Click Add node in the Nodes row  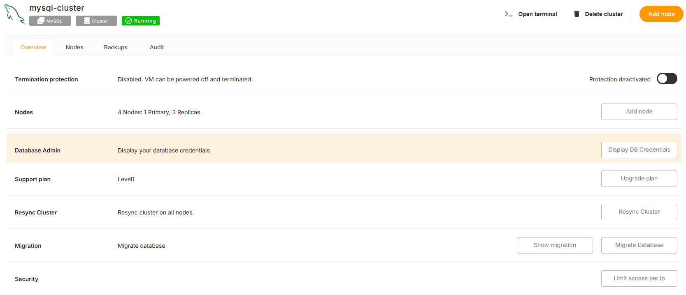pos(639,112)
